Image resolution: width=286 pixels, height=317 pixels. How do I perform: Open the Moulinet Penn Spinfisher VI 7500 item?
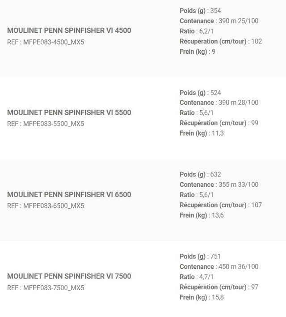pyautogui.click(x=69, y=276)
